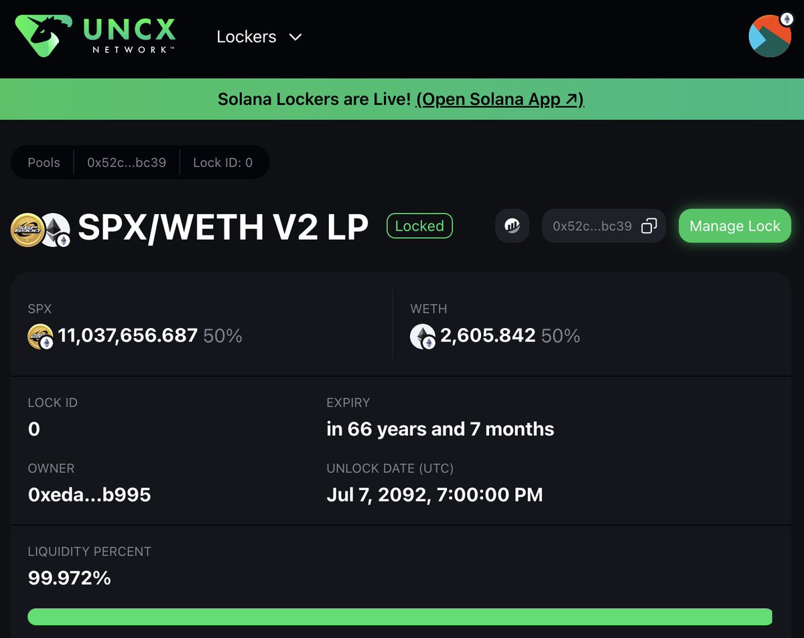Select the 0x52c...bc39 breadcrumb

pos(127,163)
